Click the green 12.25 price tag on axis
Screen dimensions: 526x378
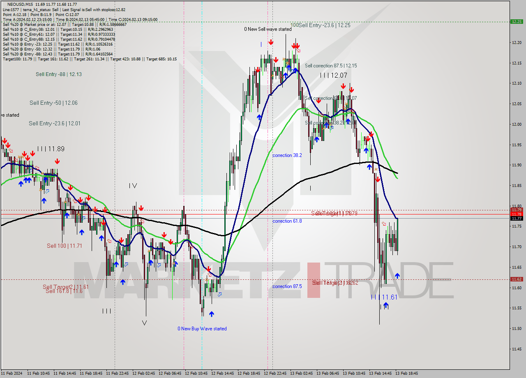517,22
